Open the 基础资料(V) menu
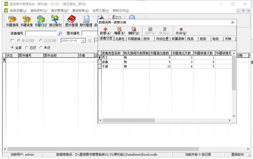This screenshot has width=253, height=159. 39,11
